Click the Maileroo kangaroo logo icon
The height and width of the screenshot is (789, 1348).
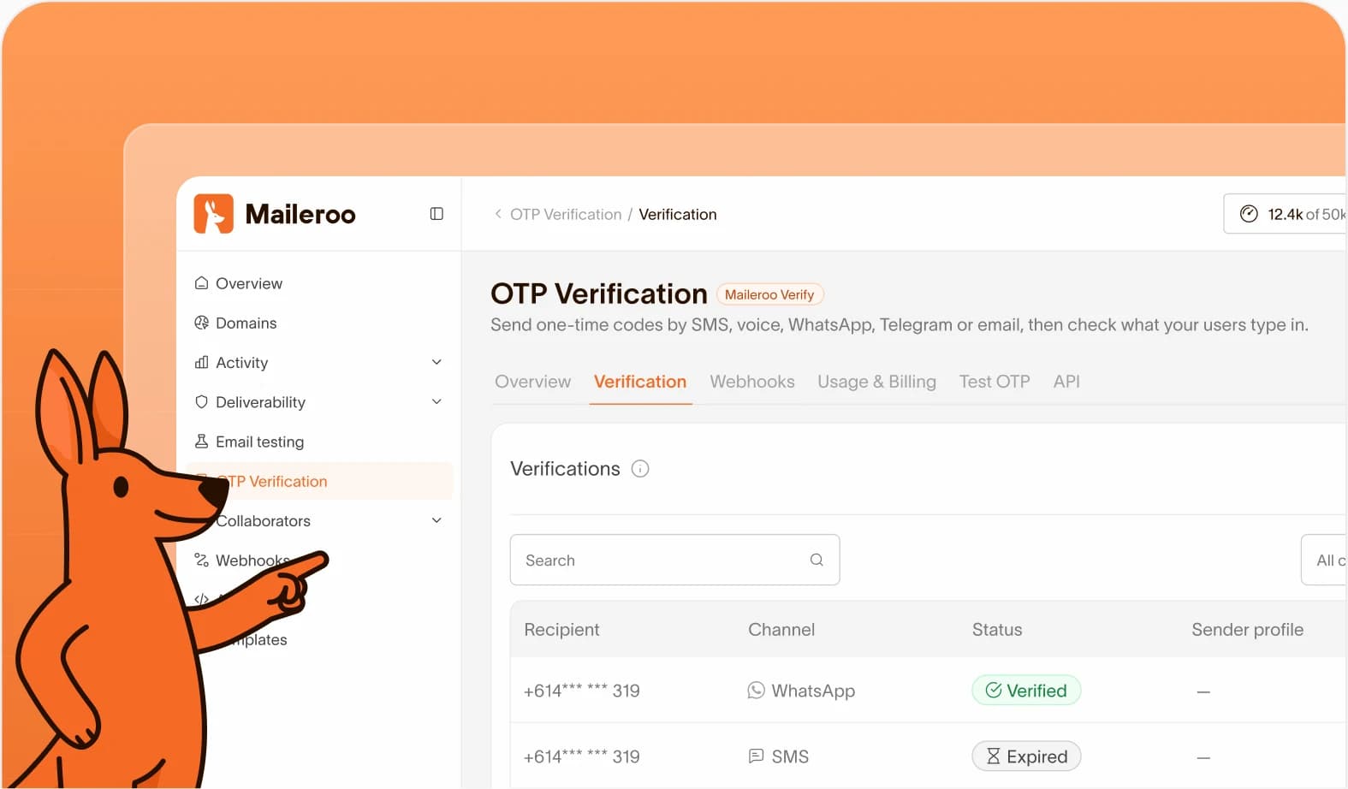click(213, 214)
